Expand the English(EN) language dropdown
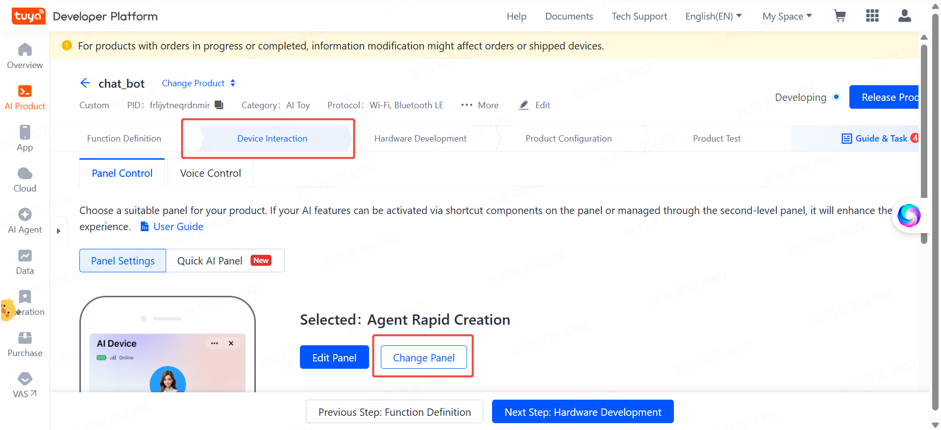This screenshot has height=430, width=941. pos(713,16)
